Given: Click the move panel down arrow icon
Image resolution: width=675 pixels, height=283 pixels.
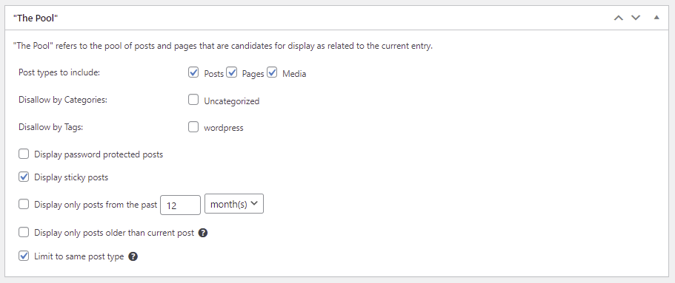Looking at the screenshot, I should point(636,18).
